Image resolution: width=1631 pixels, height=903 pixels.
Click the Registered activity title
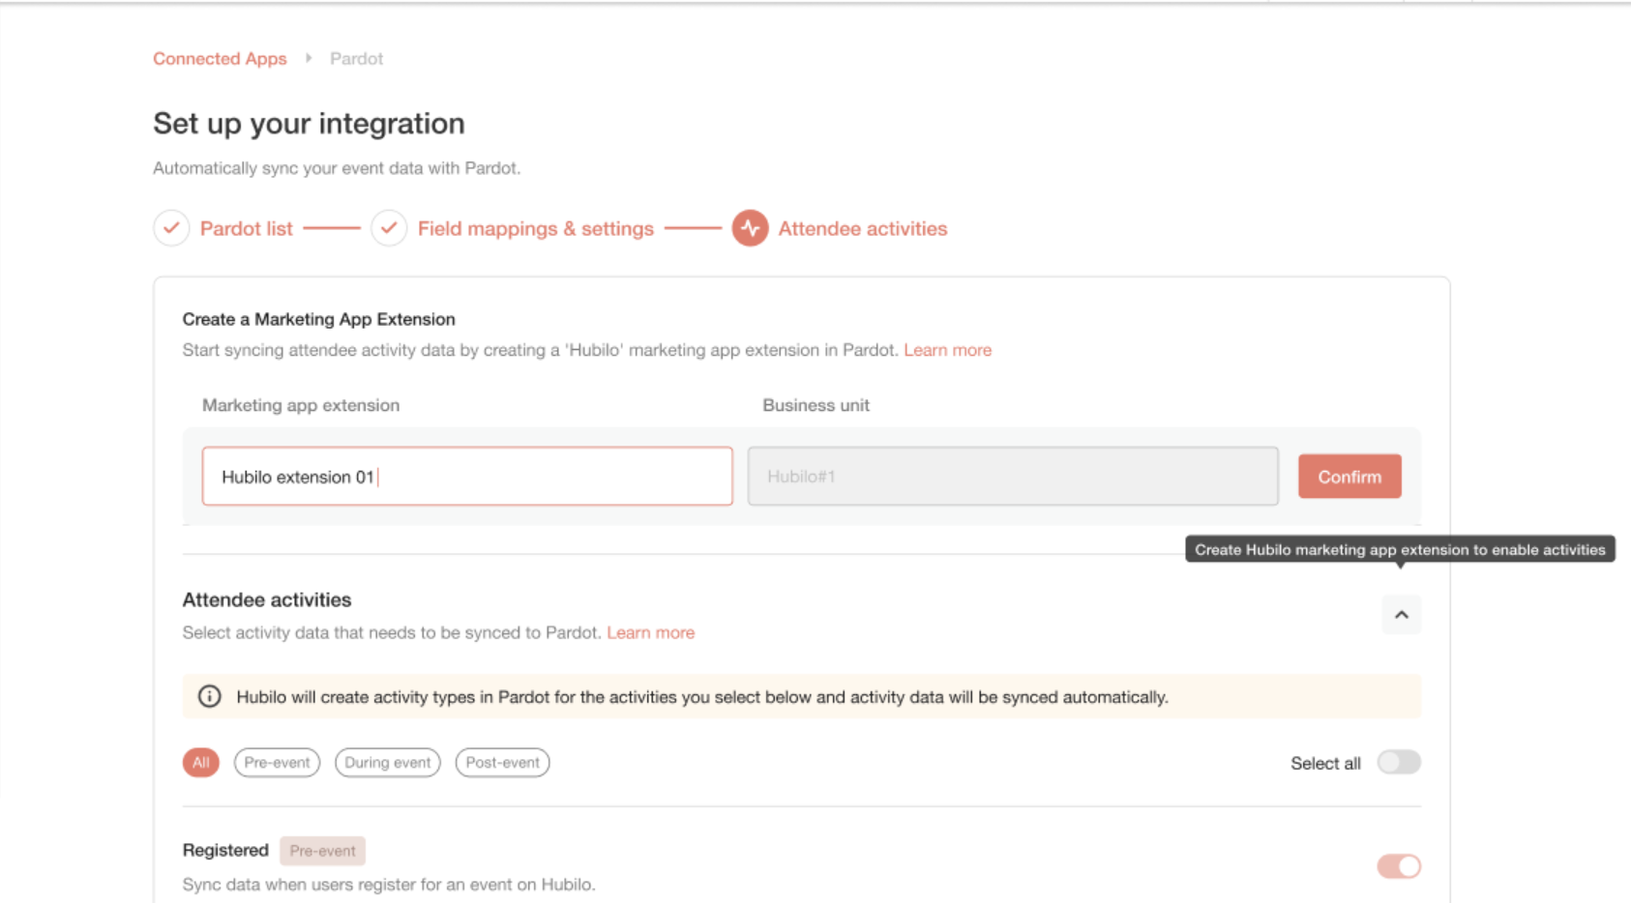(225, 850)
